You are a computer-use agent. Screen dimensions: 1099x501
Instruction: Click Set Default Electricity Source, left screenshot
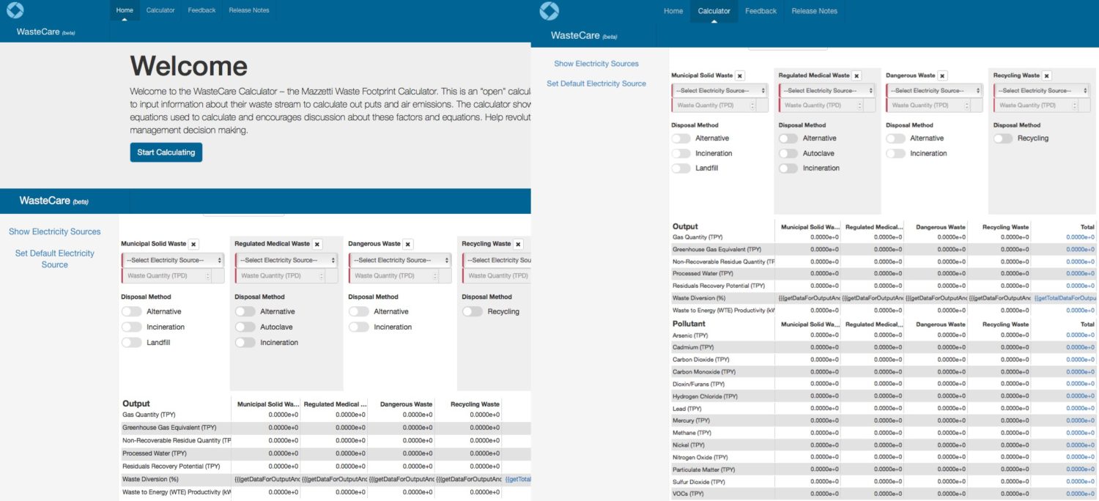click(x=55, y=259)
